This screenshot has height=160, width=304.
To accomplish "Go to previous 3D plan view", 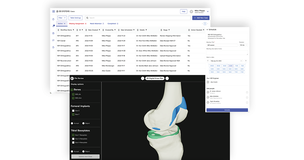I will (143, 78).
